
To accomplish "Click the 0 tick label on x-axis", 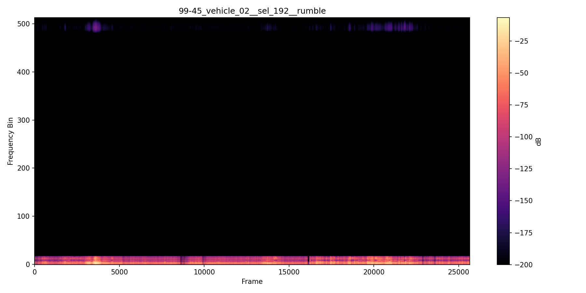I will point(35,271).
